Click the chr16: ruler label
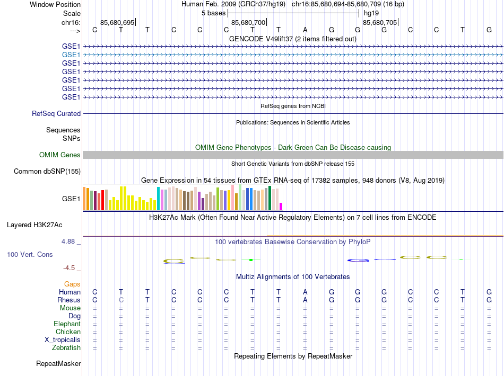Screen dimensions: 504x376 tap(71, 22)
